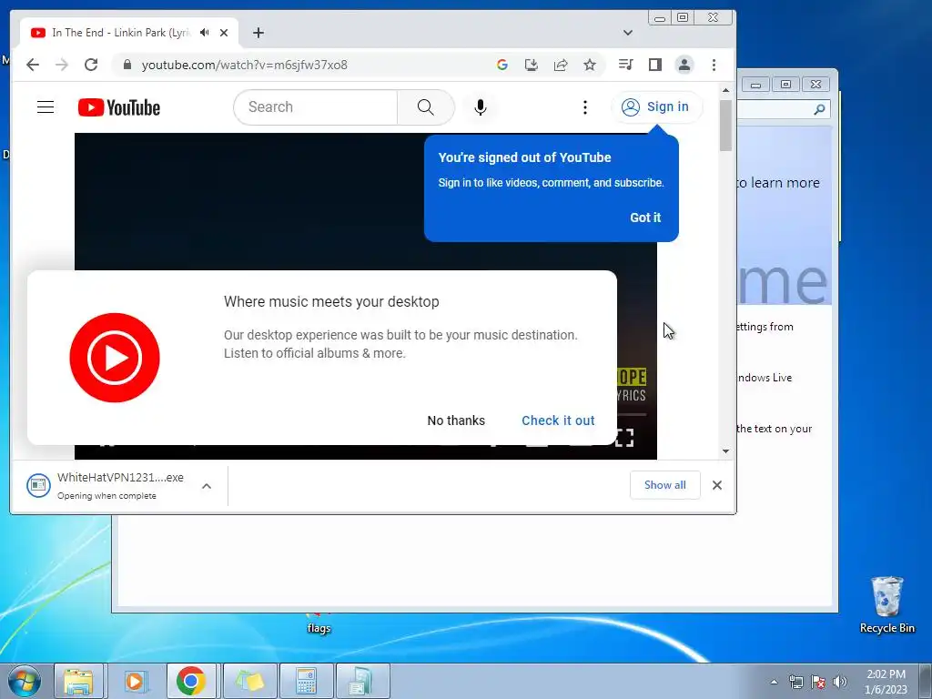Close the In The End tab
This screenshot has height=699, width=932.
pos(224,33)
